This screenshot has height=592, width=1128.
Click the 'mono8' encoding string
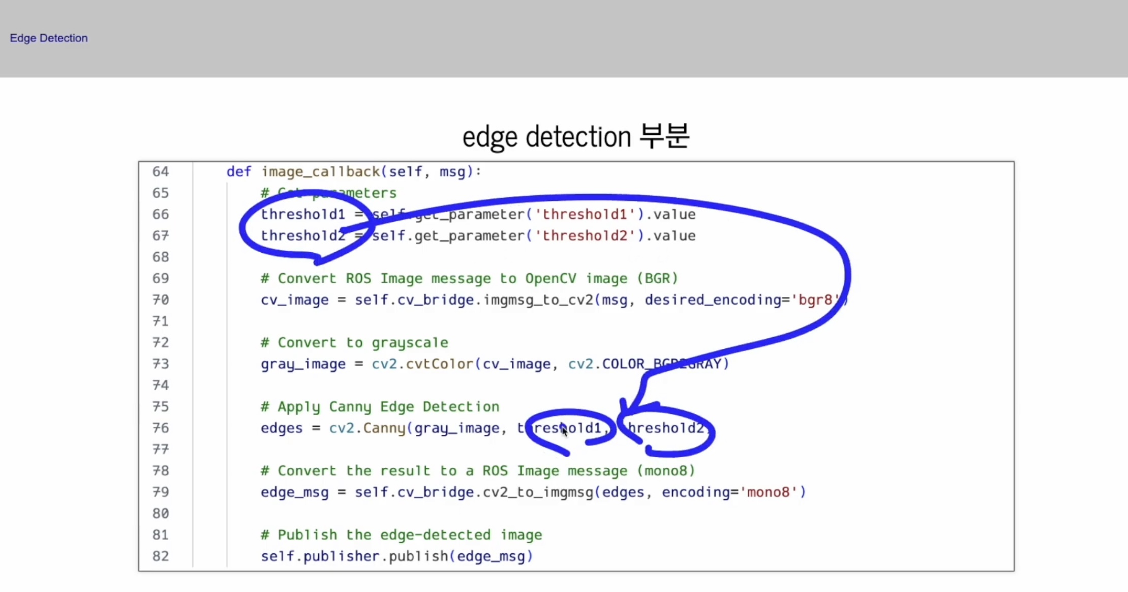tap(768, 492)
